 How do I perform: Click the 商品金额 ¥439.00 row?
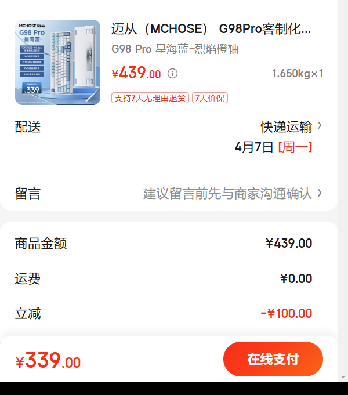pos(169,244)
